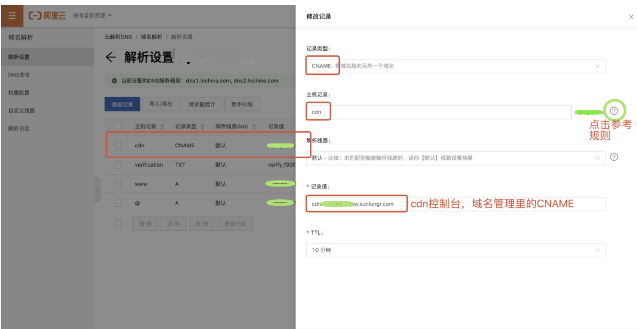Tick the verification TXT row checkbox
This screenshot has height=329, width=637.
(x=118, y=164)
